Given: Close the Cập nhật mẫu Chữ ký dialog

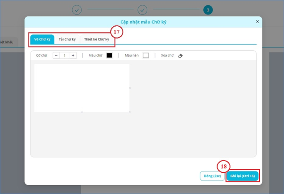Looking at the screenshot, I should point(257,22).
